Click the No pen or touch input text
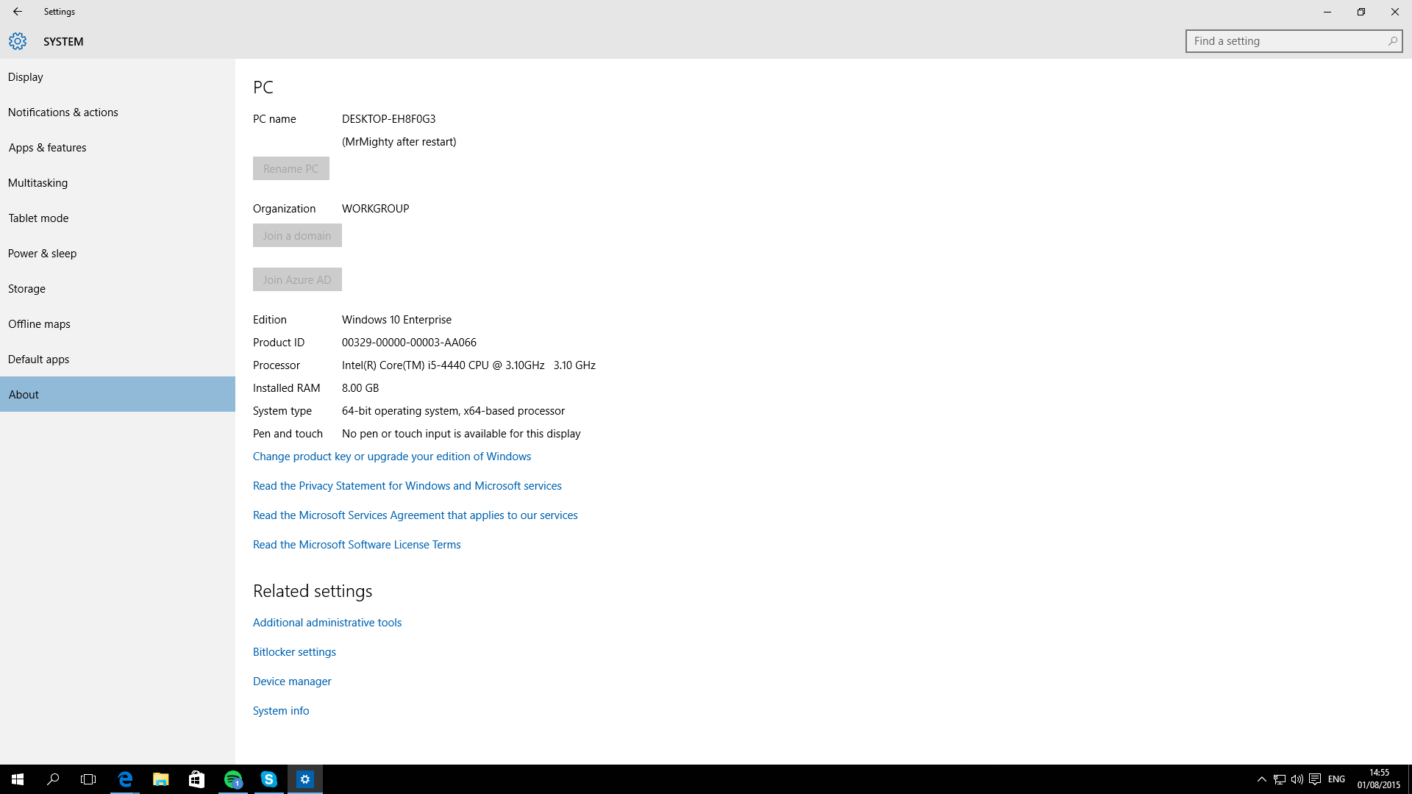Image resolution: width=1412 pixels, height=794 pixels. click(x=461, y=434)
